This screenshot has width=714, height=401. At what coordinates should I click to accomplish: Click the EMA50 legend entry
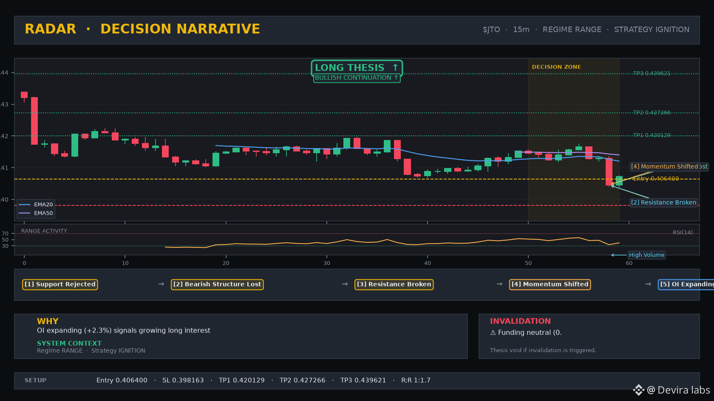36,213
